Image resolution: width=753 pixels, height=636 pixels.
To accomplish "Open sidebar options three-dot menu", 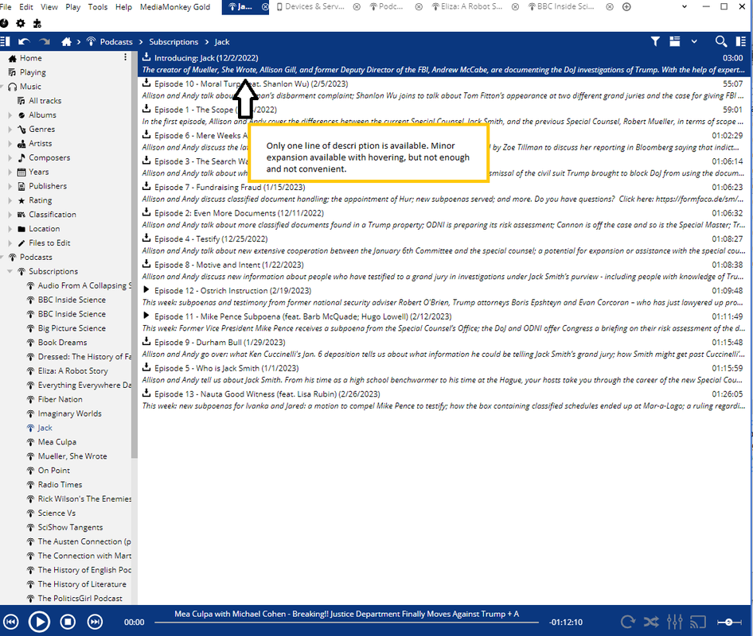I will [x=125, y=57].
